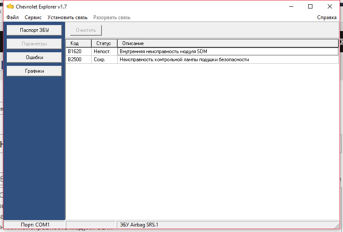Screen dimensions: 343x232
Task: Click the Порт: COM1 status bar entry
Action: 35,225
